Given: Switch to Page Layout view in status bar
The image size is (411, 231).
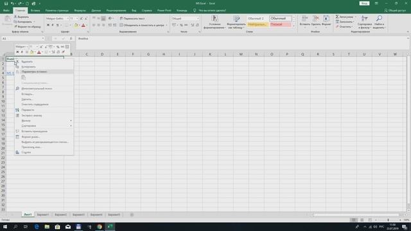Looking at the screenshot, I should [362, 220].
